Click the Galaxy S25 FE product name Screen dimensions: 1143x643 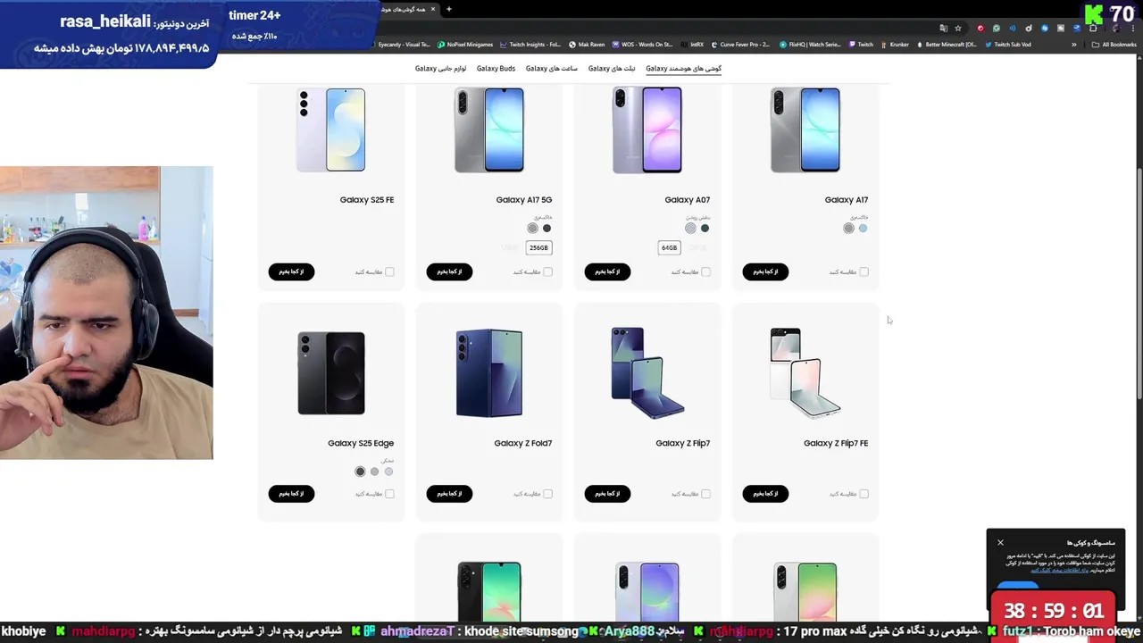[366, 200]
